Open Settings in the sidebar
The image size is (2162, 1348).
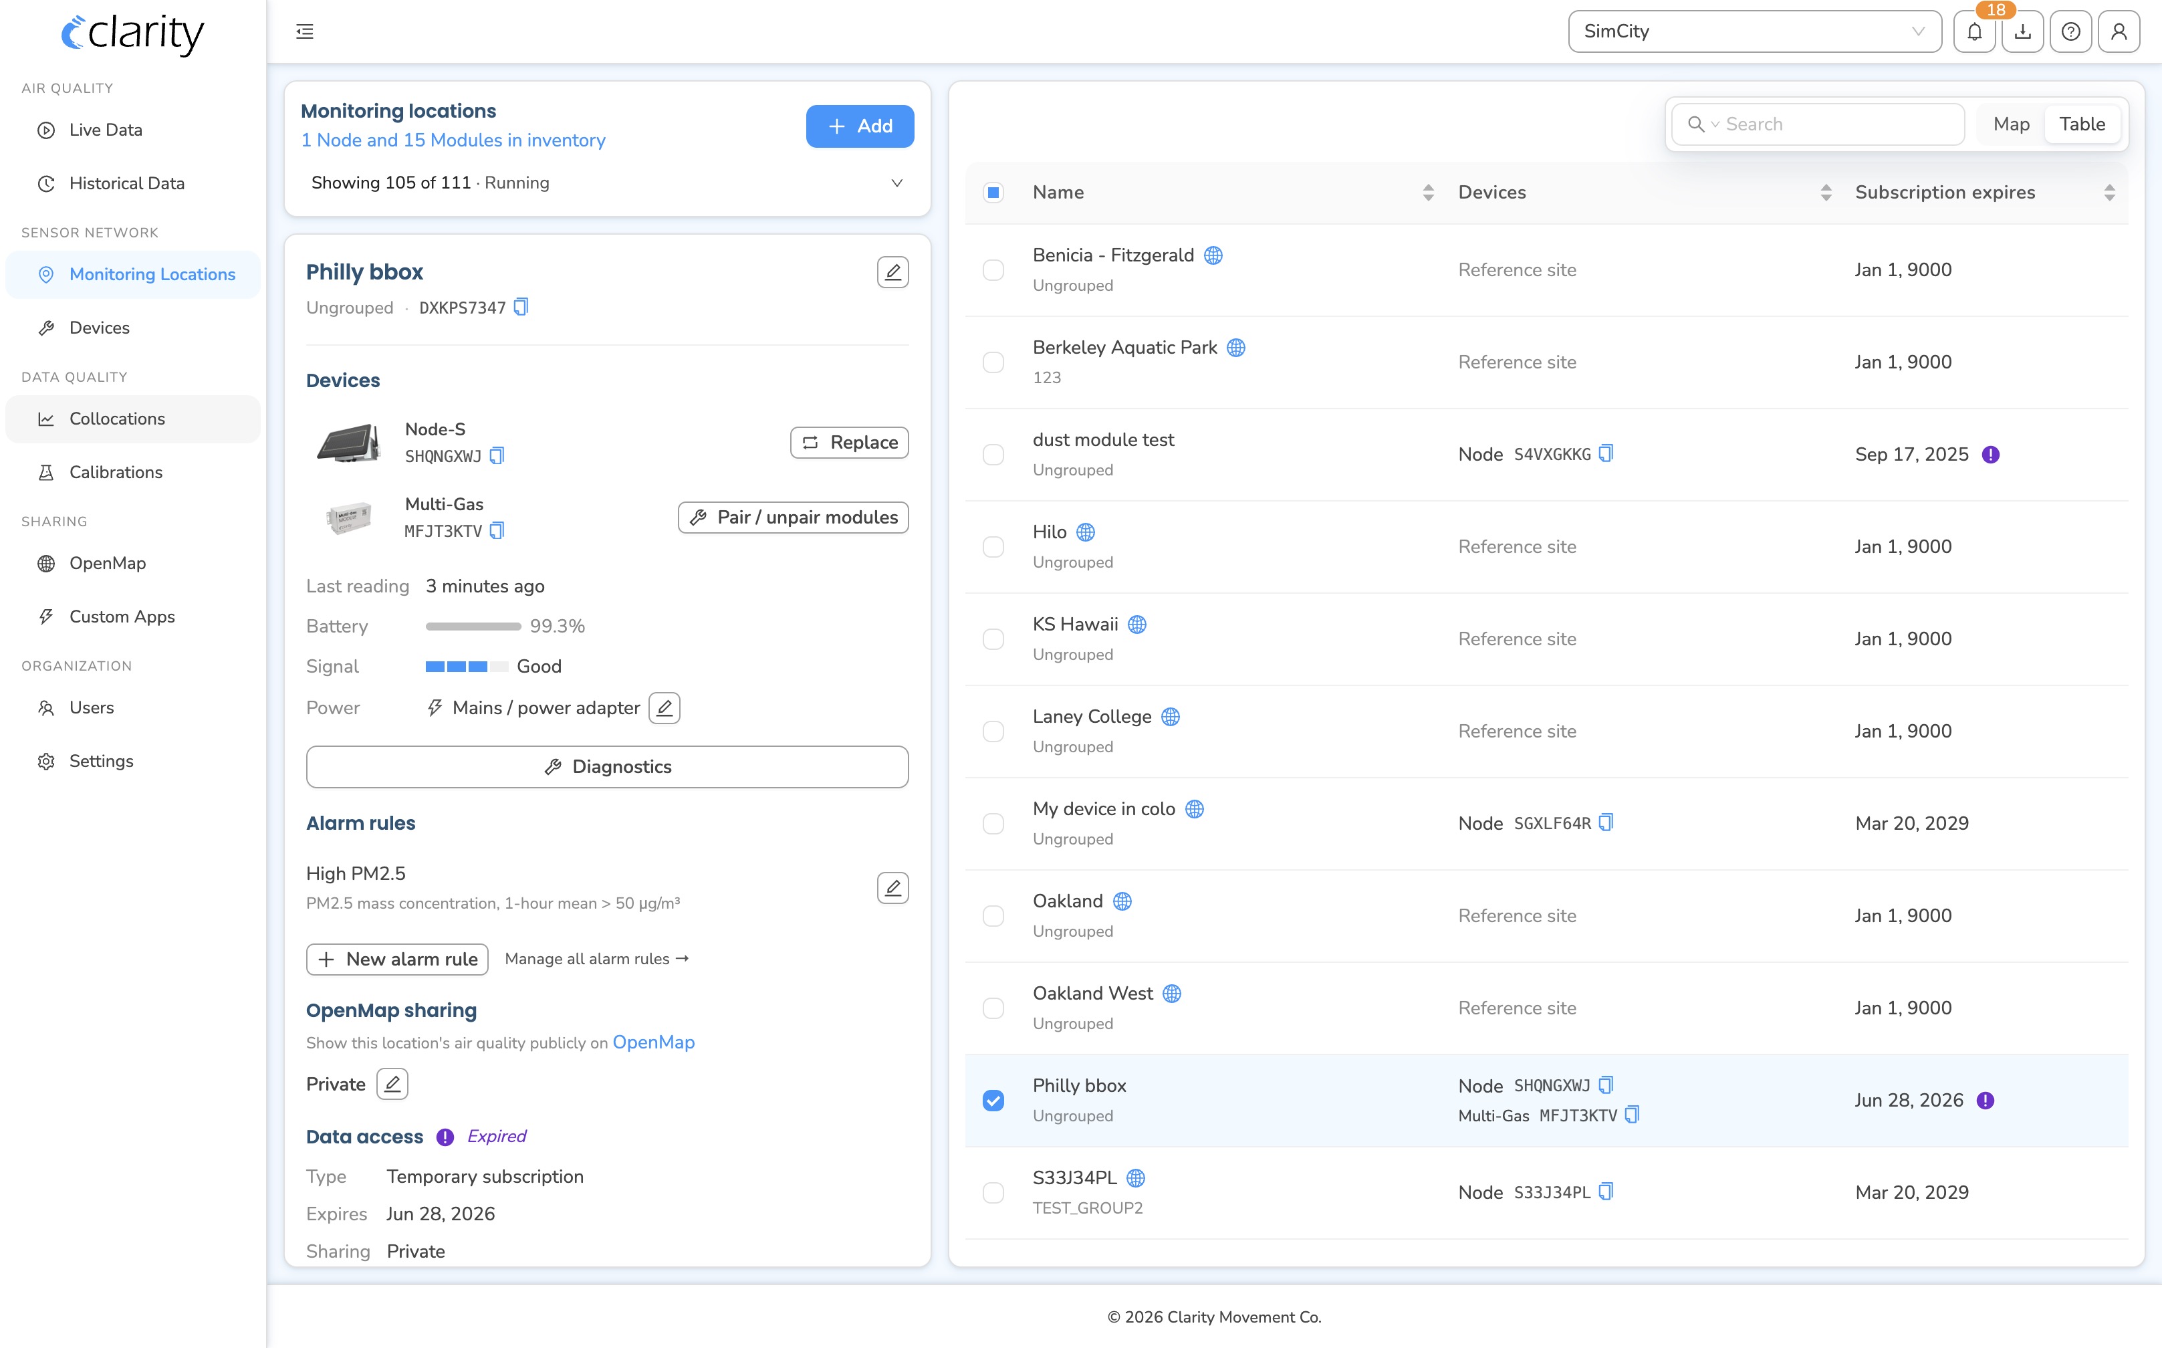(x=133, y=762)
